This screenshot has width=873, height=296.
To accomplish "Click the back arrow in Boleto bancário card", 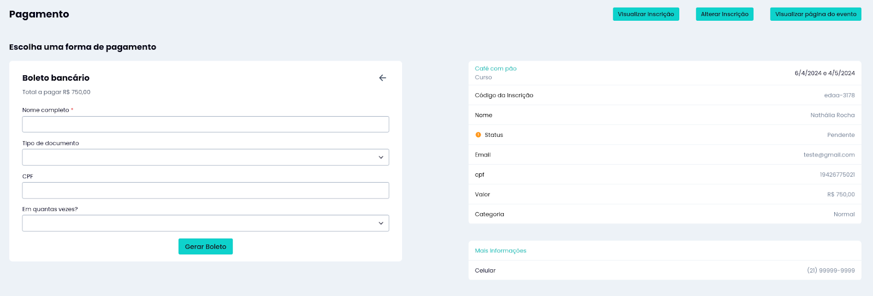I will coord(382,78).
